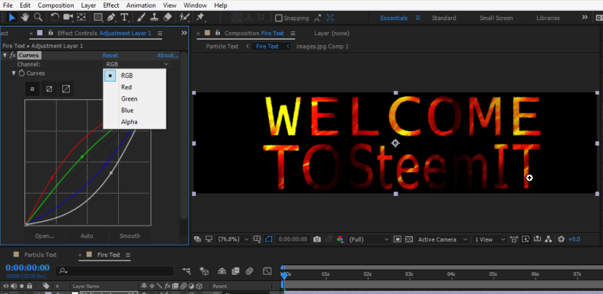603x294 pixels.
Task: Toggle the region of interest button
Action: click(398, 239)
